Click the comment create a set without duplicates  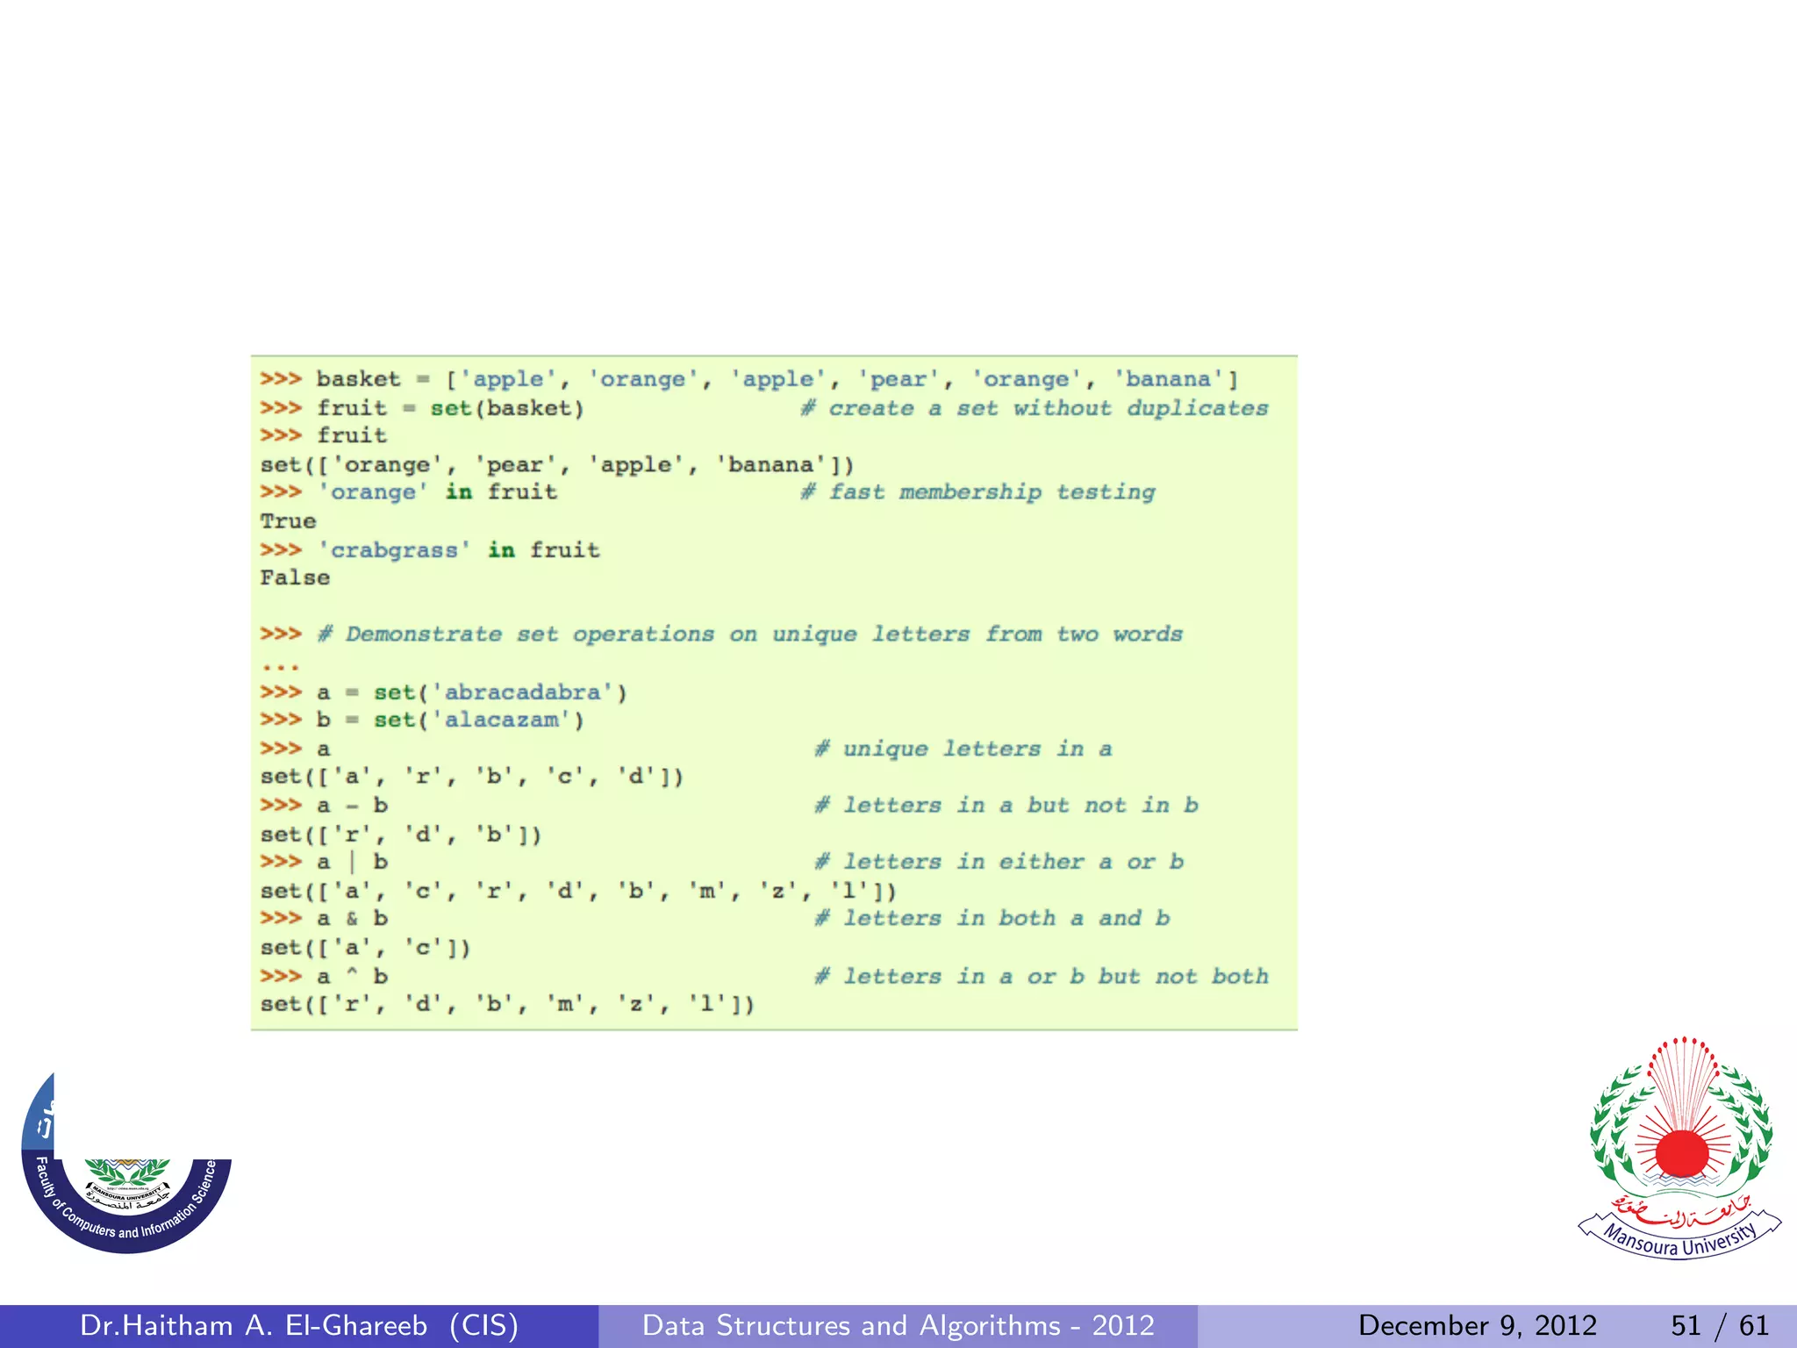1035,408
